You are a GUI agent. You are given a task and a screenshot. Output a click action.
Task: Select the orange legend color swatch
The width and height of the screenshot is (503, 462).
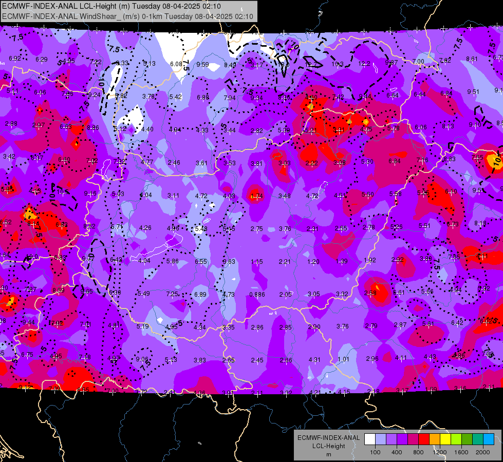click(x=435, y=439)
